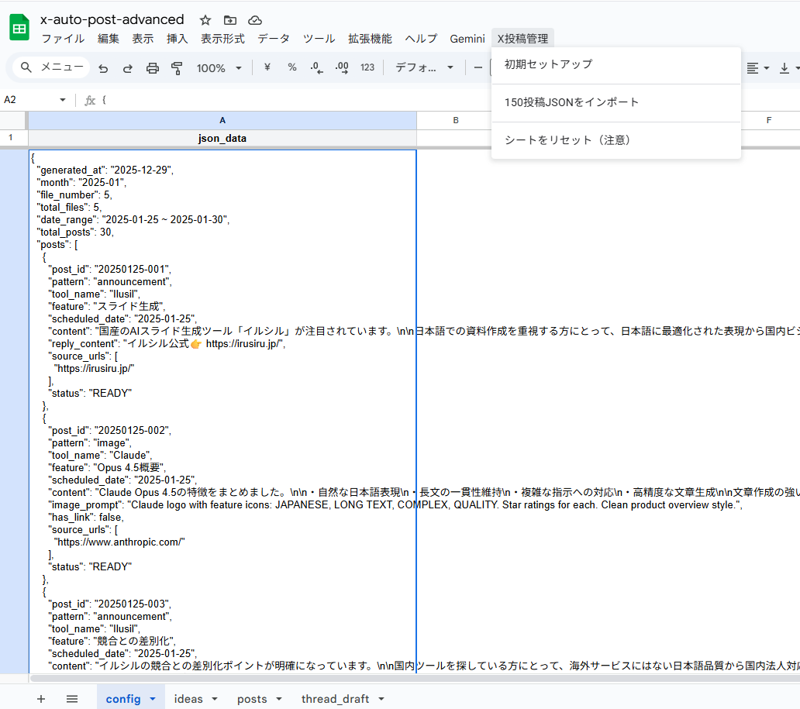This screenshot has height=709, width=800.
Task: Click the redo arrow in toolbar
Action: click(127, 68)
